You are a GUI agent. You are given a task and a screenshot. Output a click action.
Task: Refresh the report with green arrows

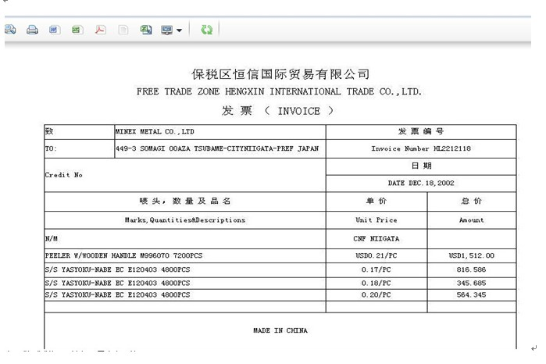[207, 30]
